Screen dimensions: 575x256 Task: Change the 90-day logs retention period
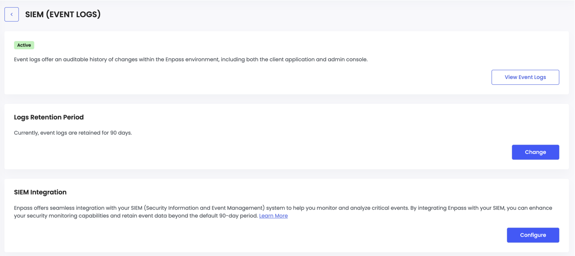535,152
